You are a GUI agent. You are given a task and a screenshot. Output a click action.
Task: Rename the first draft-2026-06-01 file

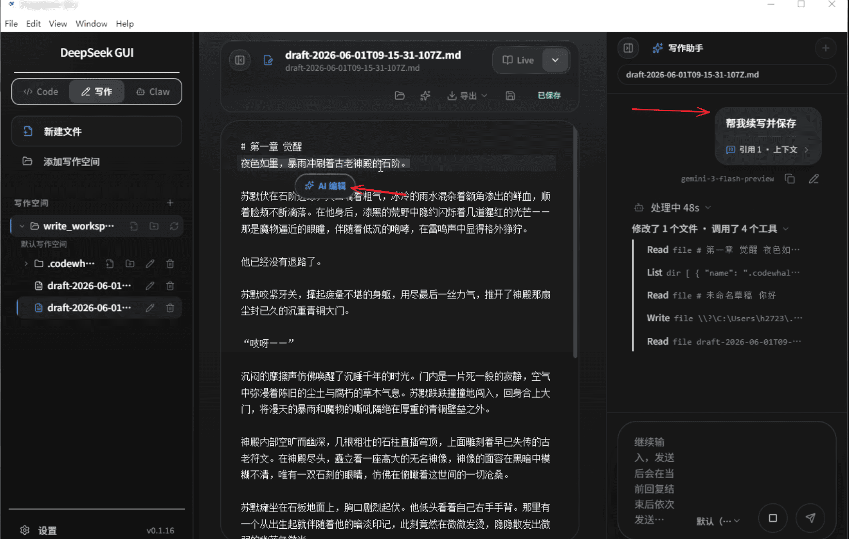(x=150, y=286)
